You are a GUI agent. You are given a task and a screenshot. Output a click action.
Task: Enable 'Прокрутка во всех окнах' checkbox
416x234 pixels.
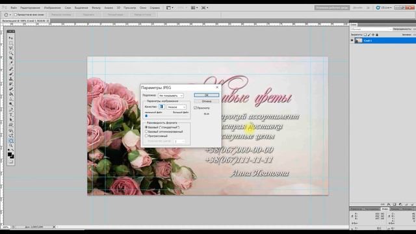(x=16, y=14)
